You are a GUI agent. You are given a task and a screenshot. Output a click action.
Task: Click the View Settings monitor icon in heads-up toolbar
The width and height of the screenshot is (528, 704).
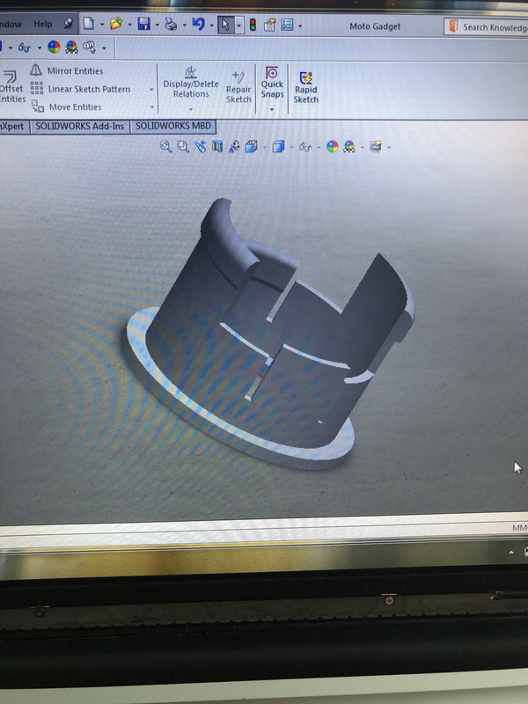click(376, 146)
